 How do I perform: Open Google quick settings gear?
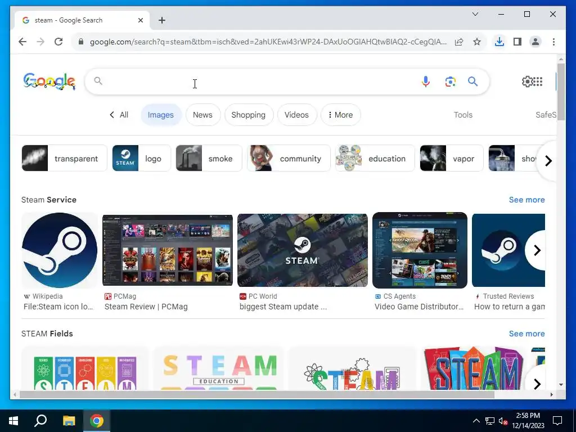(x=527, y=82)
